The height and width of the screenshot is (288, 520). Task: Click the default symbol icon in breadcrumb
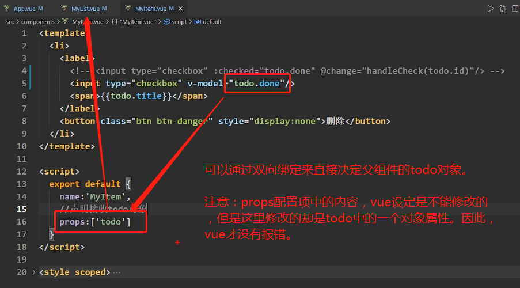(198, 22)
